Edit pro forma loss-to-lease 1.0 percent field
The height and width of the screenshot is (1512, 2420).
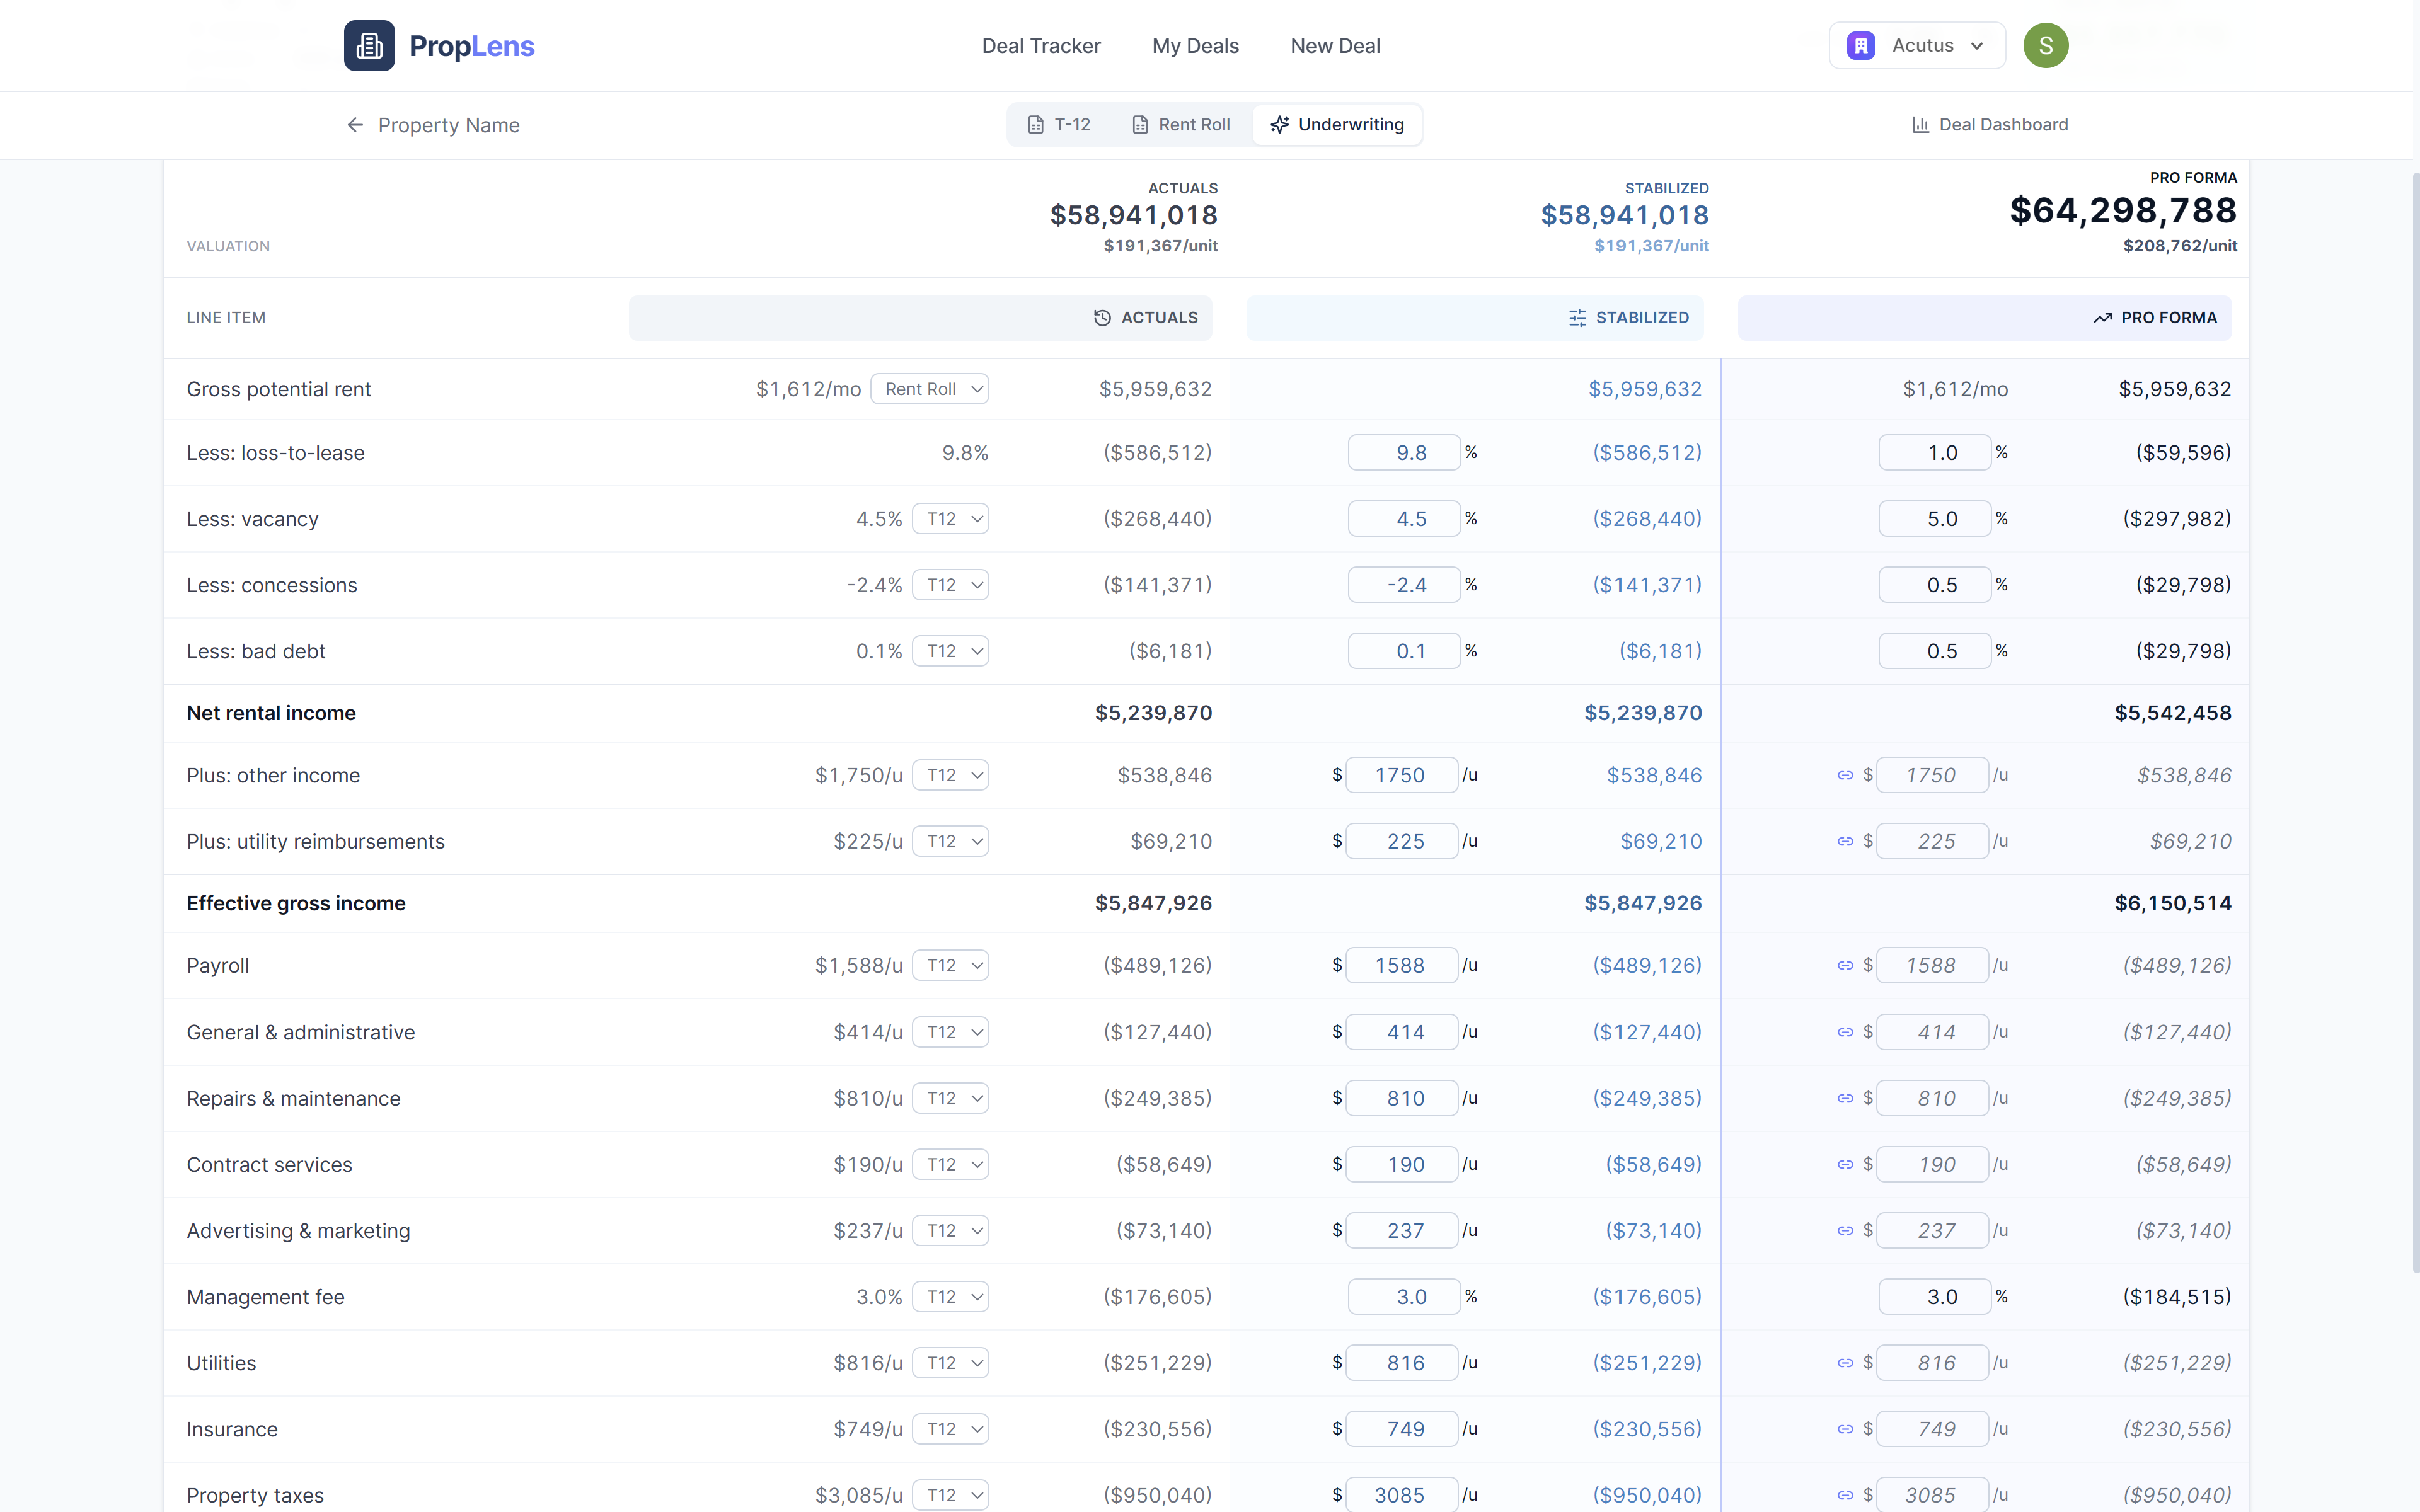[1935, 453]
